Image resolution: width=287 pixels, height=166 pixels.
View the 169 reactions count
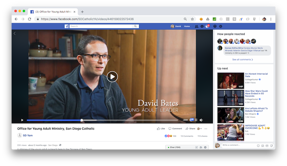click(x=170, y=136)
